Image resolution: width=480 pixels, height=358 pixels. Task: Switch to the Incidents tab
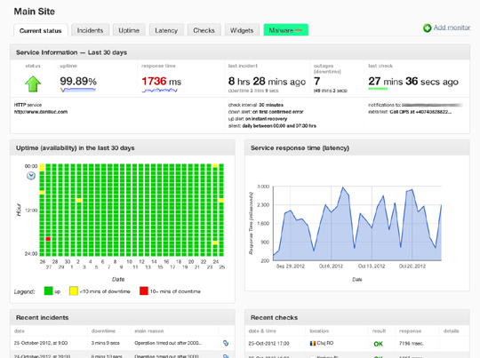pos(90,30)
